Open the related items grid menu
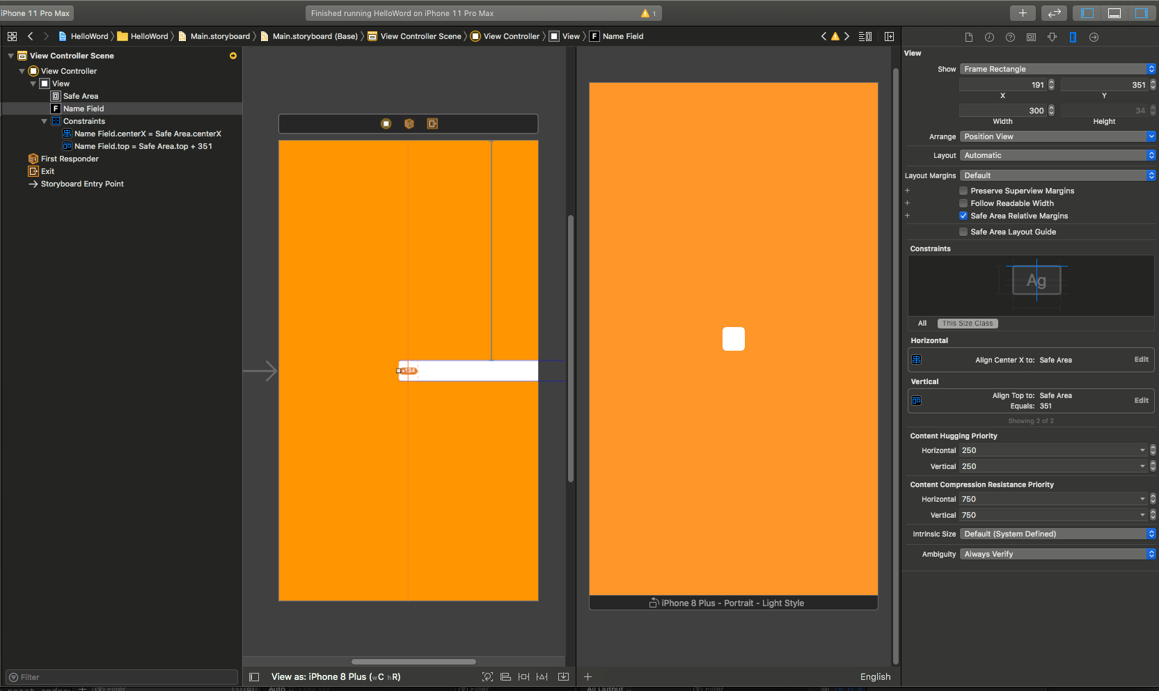Screen dimensions: 1159x691 tap(12, 36)
